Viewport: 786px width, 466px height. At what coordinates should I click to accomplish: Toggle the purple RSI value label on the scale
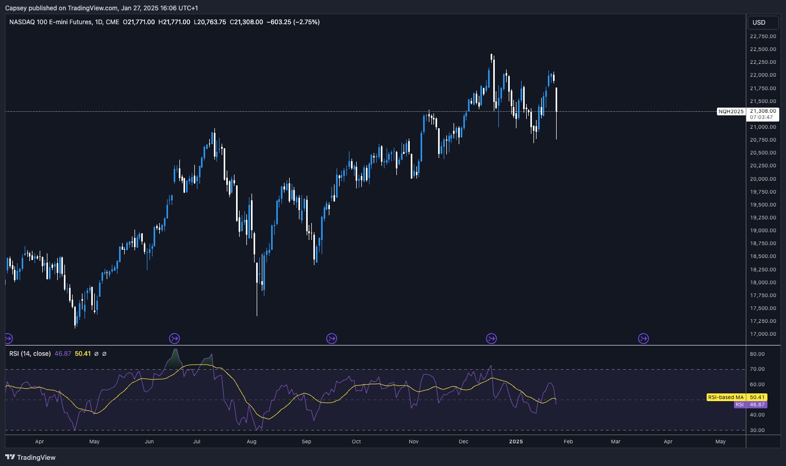(x=750, y=405)
